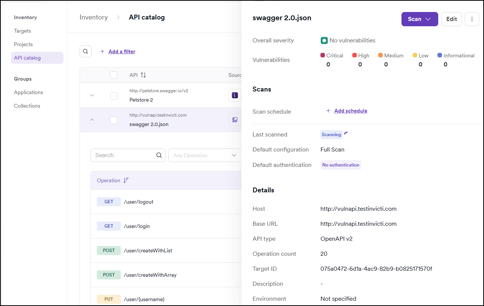Click the source icon on the swagger 2.0.json row

pyautogui.click(x=234, y=120)
